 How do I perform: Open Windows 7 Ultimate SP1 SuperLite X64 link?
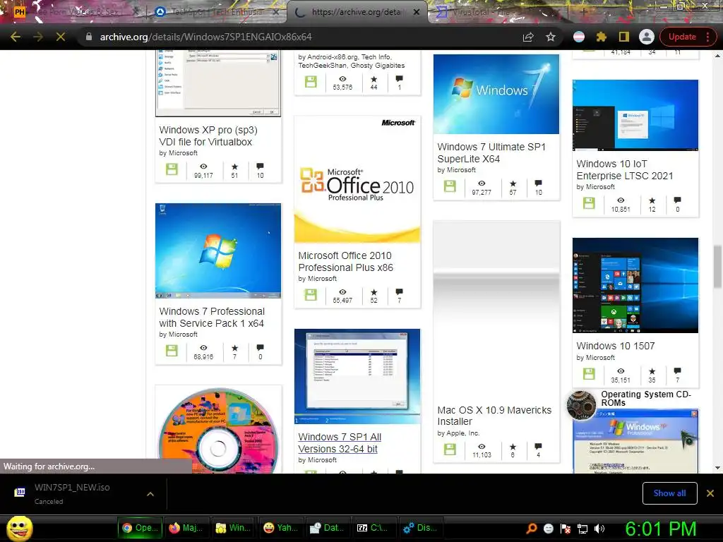click(x=491, y=152)
